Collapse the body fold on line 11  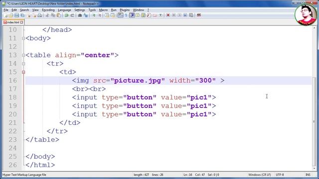click(x=23, y=38)
